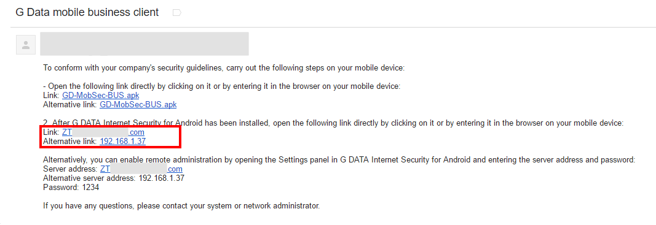Click the "Server address:" label text

click(x=70, y=169)
